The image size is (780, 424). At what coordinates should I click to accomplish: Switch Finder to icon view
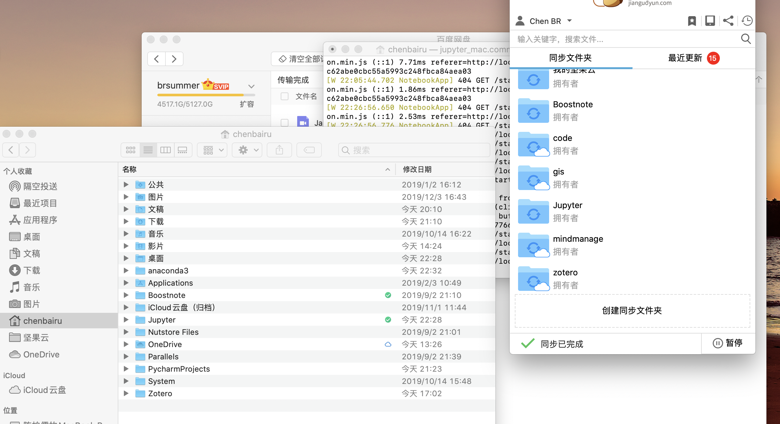tap(131, 150)
